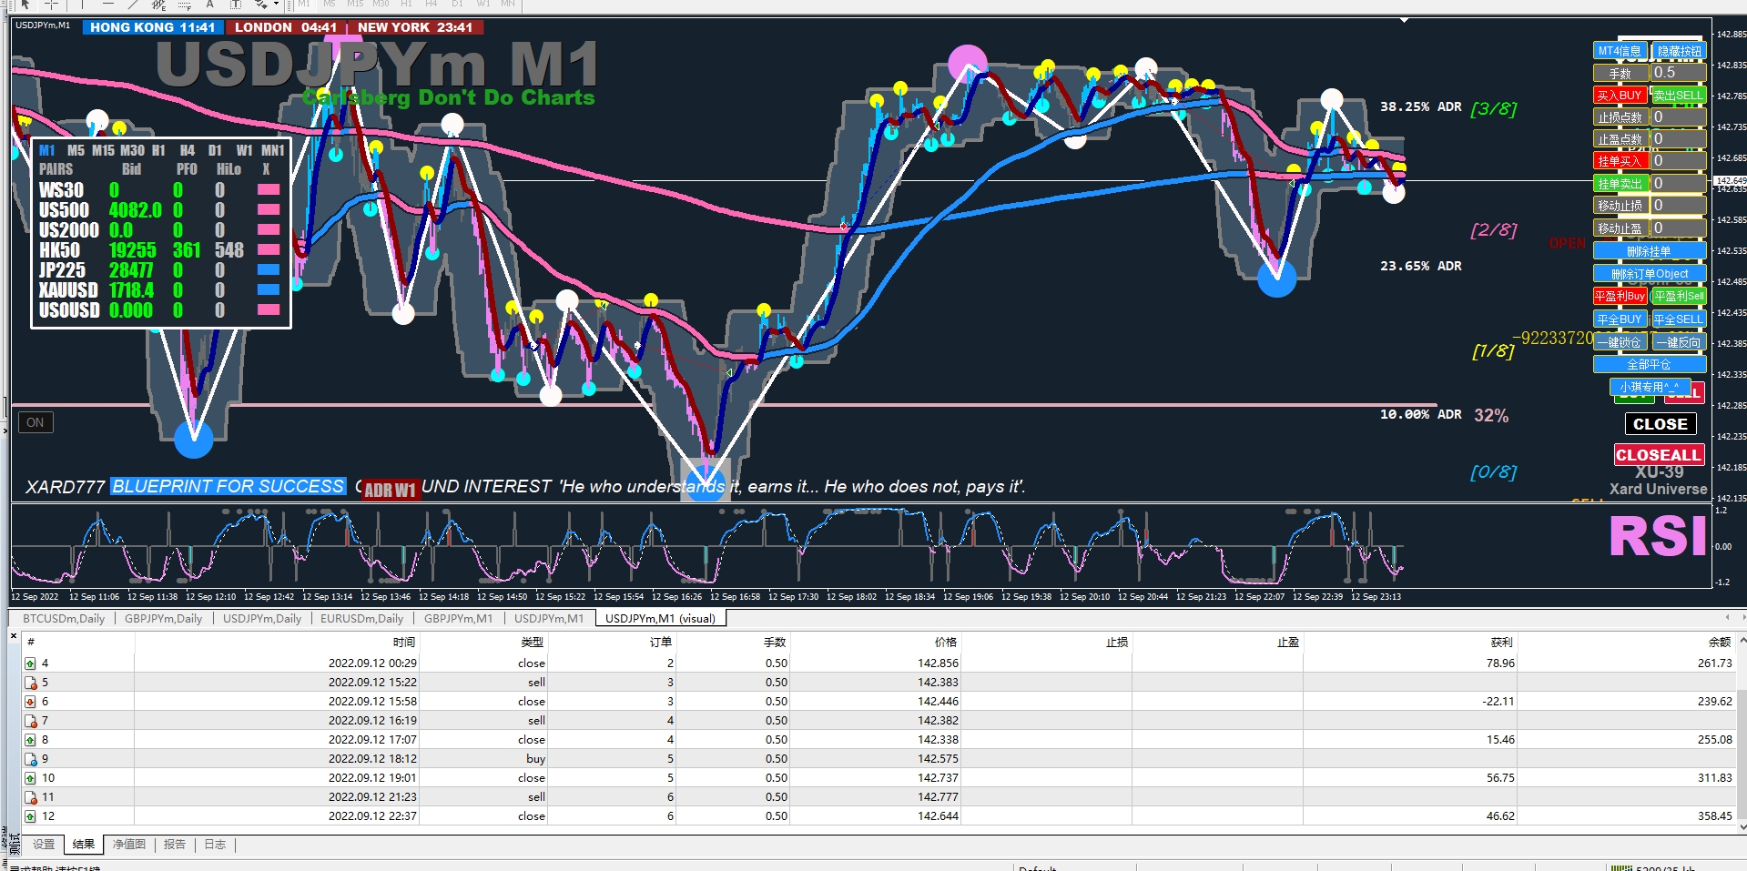Toggle the 隐藏按钮 hide-buttons switch
The height and width of the screenshot is (871, 1747).
pyautogui.click(x=1679, y=51)
